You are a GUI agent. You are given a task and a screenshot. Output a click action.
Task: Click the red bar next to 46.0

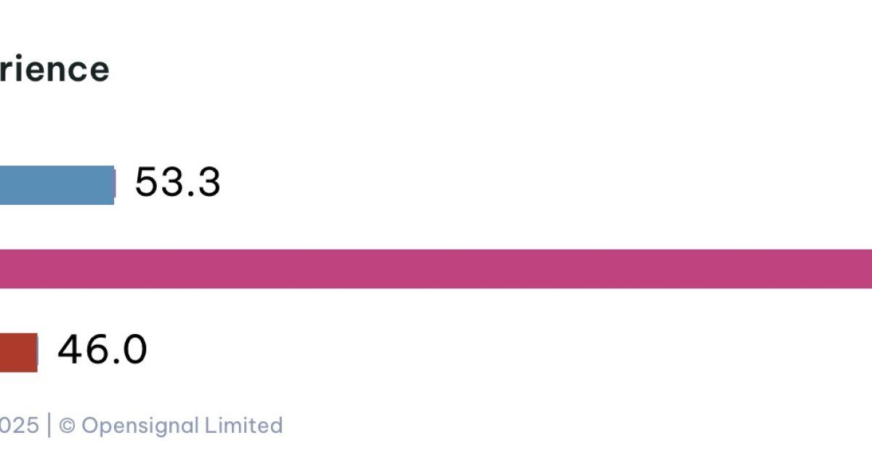18,352
